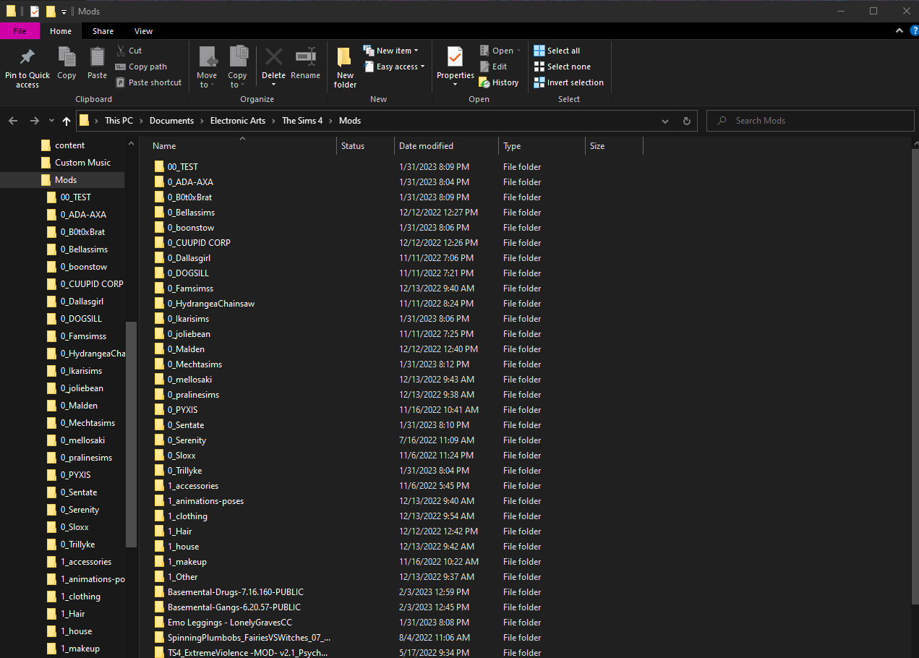Switch to the Share ribbon tab

(x=103, y=31)
